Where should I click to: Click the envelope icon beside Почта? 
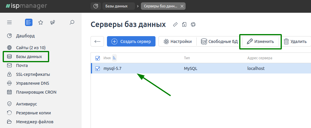click(x=9, y=65)
